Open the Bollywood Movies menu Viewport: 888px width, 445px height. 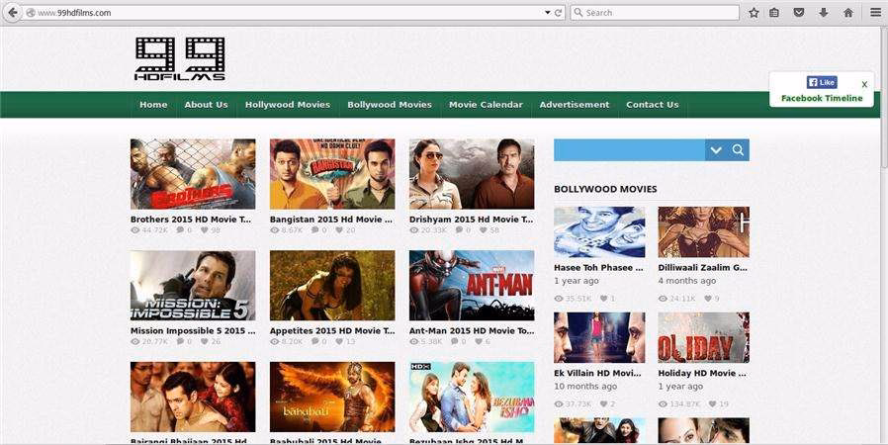390,105
